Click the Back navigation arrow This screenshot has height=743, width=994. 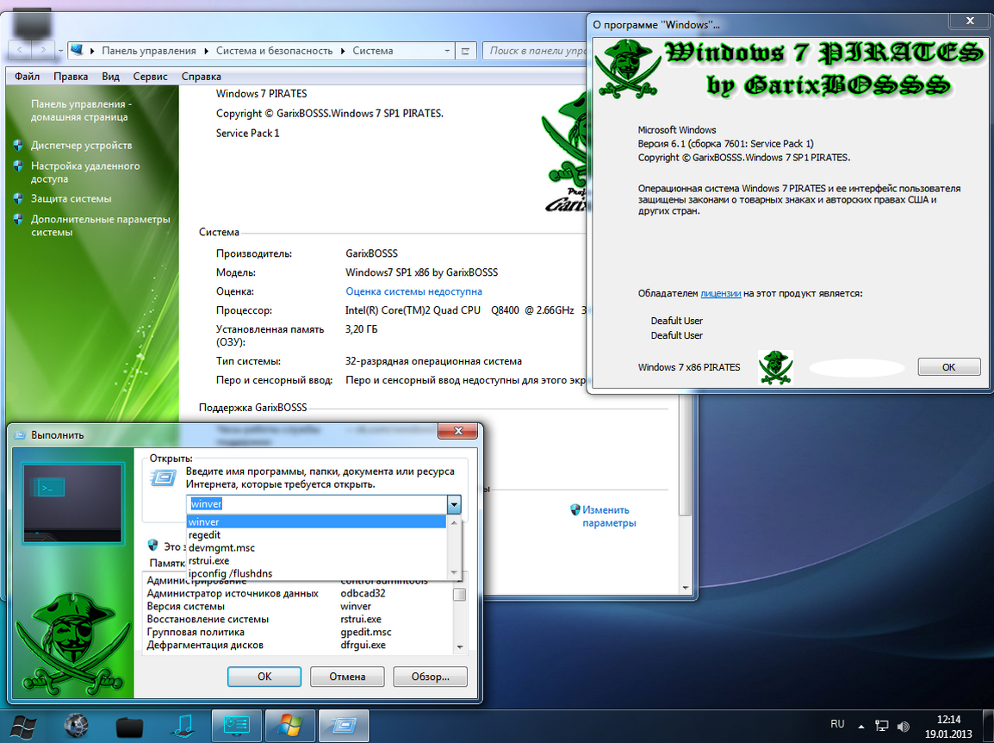coord(20,49)
